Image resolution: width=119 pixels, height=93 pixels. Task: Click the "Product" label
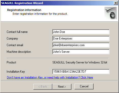coord(11,62)
